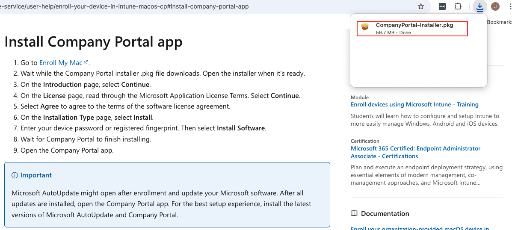Open Microsoft 365 Certified: Endpoint Administrator Associate link
Screen dimensions: 512x230
coord(415,152)
